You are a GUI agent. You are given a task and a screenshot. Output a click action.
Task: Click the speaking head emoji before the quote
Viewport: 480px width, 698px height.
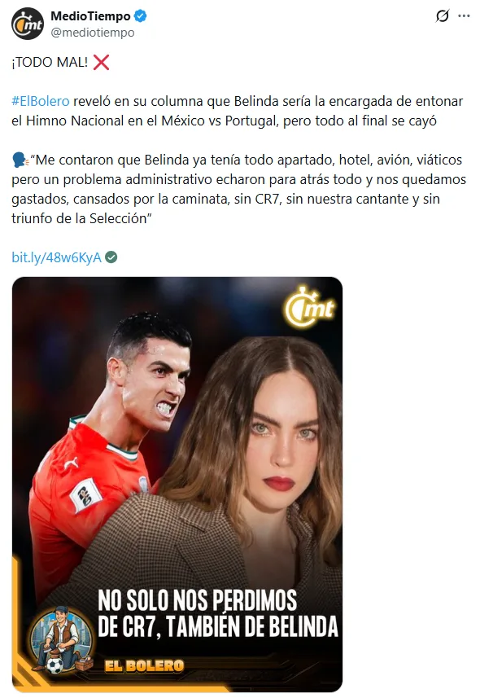20,160
